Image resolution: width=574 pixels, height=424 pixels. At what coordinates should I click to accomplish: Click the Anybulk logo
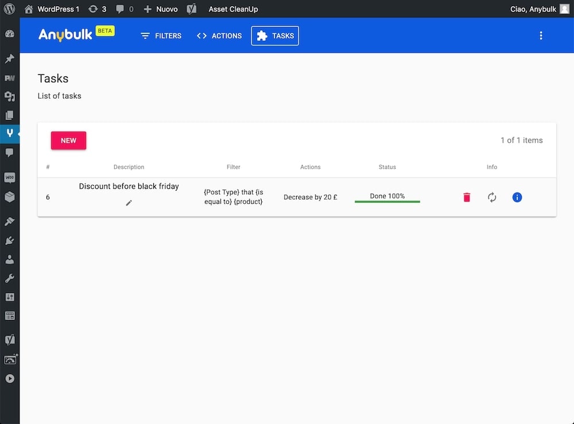(65, 35)
